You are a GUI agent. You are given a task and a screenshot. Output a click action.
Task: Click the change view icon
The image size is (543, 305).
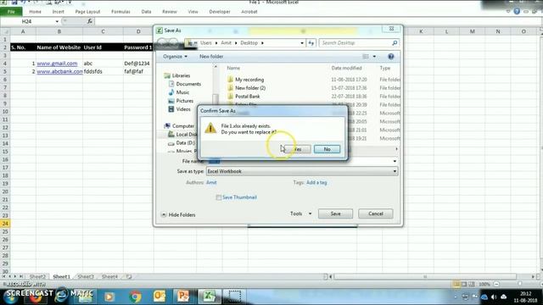366,57
